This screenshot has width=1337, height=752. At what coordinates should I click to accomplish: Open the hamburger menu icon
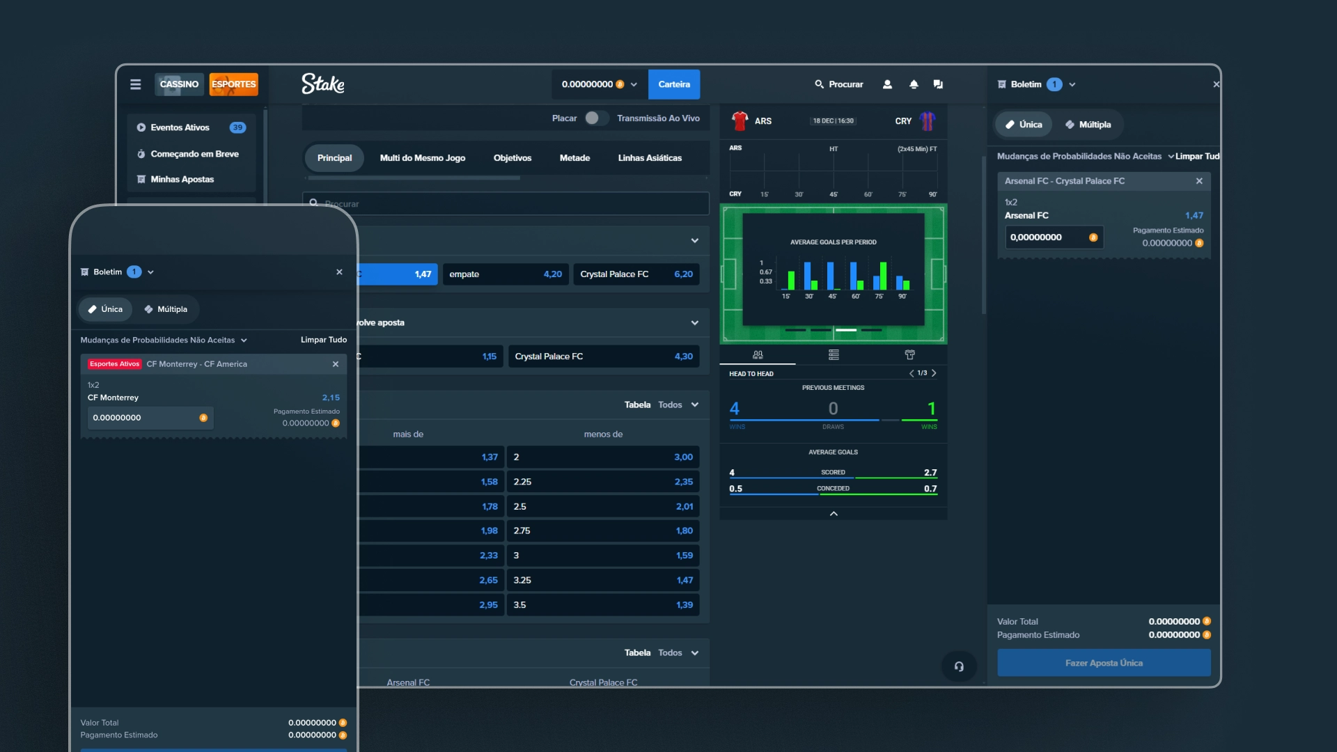point(135,84)
